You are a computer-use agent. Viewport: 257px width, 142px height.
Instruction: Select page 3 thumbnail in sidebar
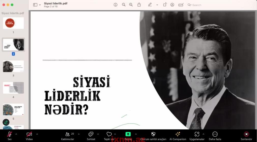(13, 66)
